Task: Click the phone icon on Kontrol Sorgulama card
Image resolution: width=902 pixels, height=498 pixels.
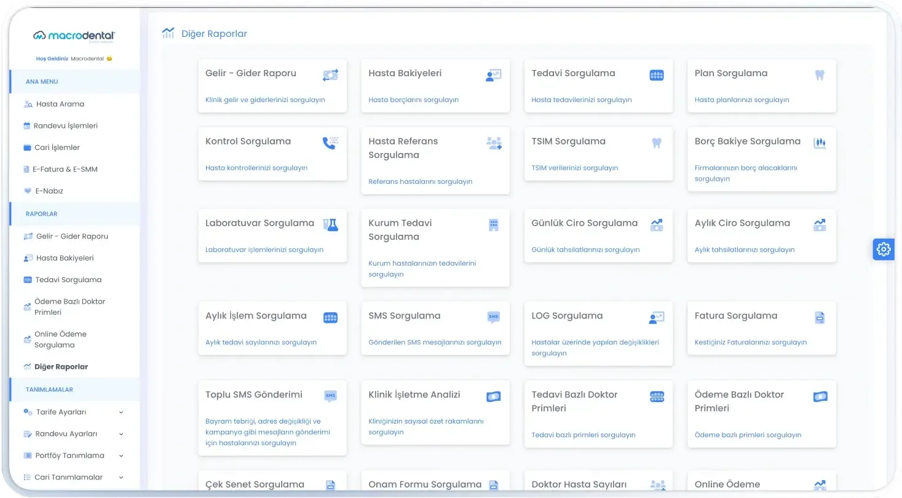Action: (331, 143)
